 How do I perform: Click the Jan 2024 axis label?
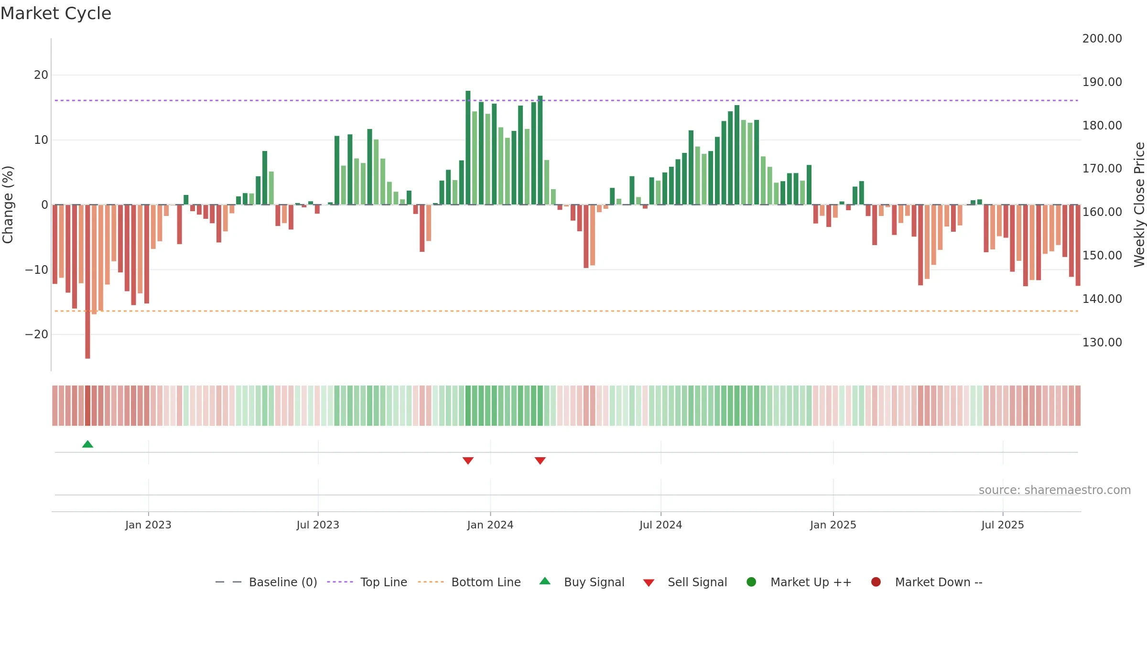coord(490,525)
